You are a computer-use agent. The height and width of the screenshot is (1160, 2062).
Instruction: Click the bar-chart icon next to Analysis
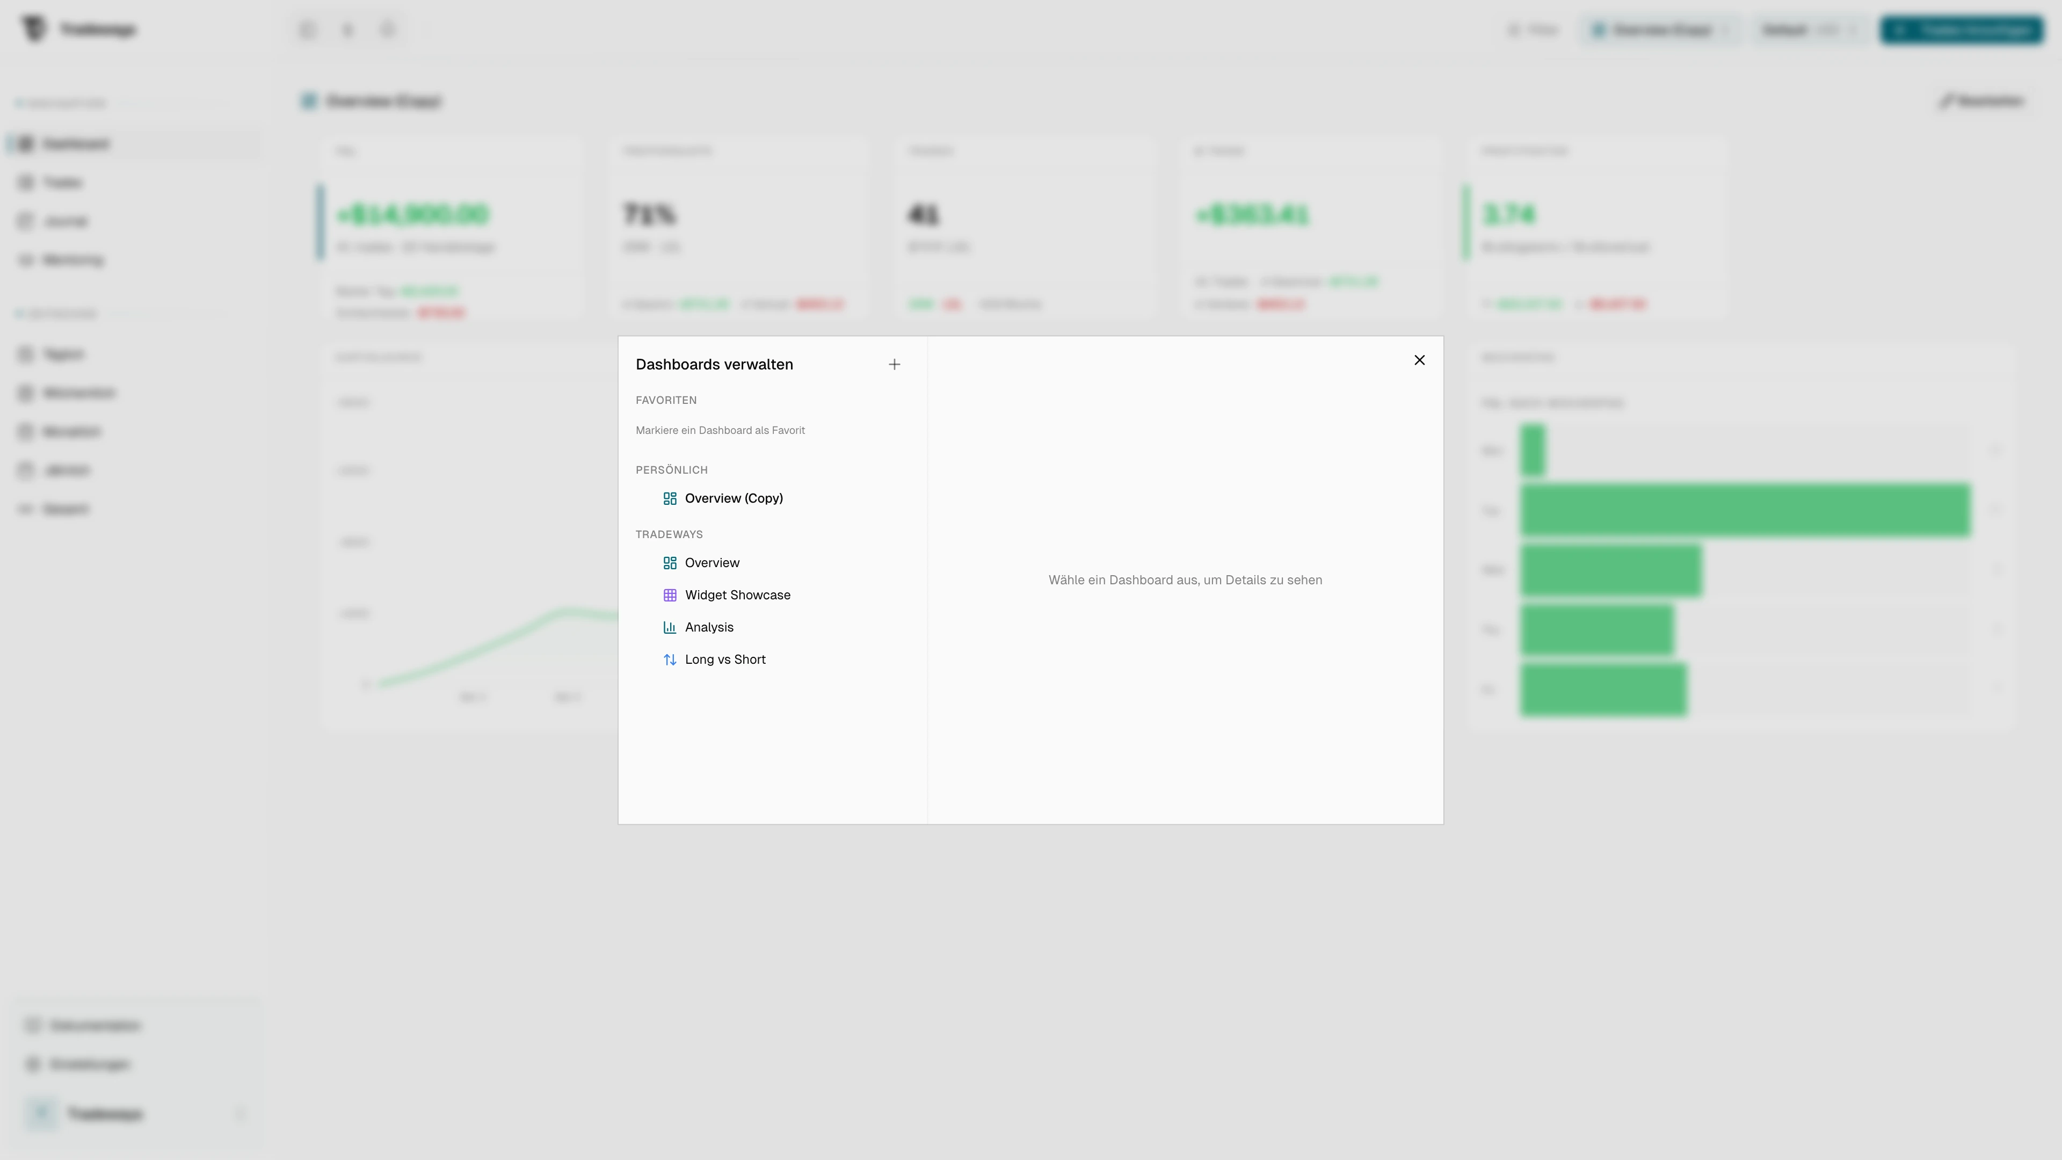click(671, 627)
